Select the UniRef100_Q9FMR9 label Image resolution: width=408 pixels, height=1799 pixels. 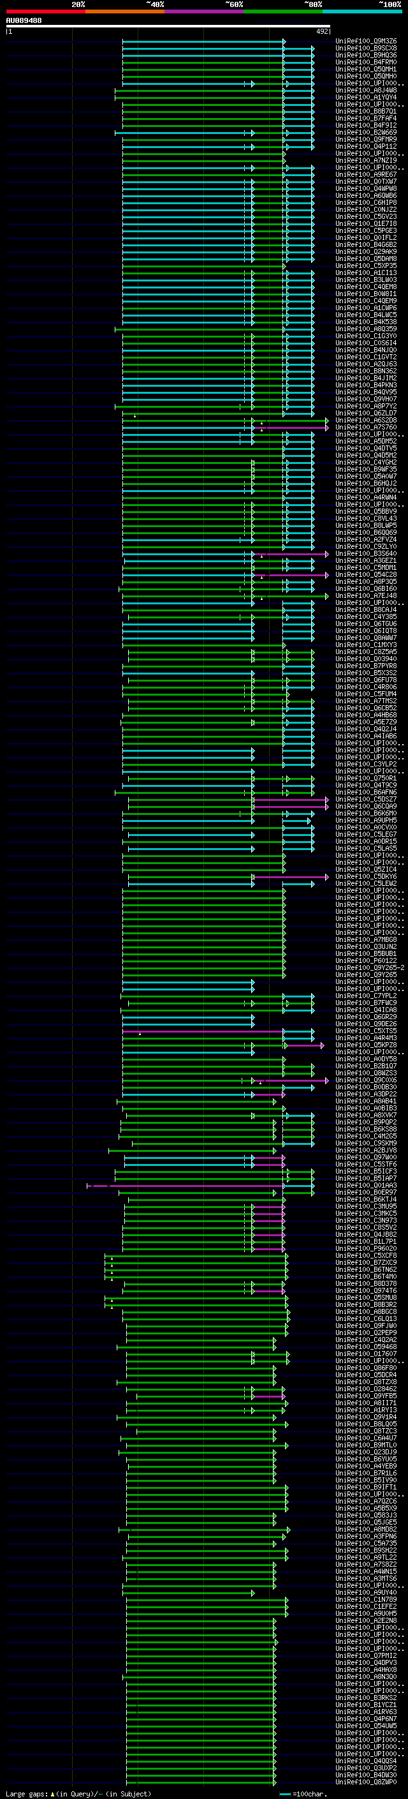tap(366, 139)
